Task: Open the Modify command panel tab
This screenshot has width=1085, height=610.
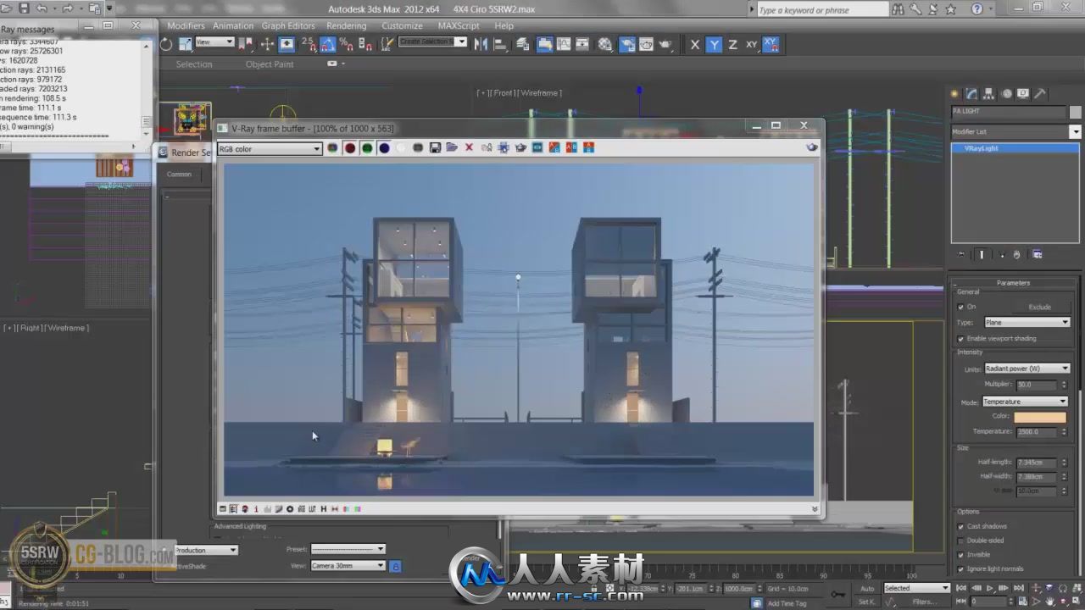Action: (972, 94)
